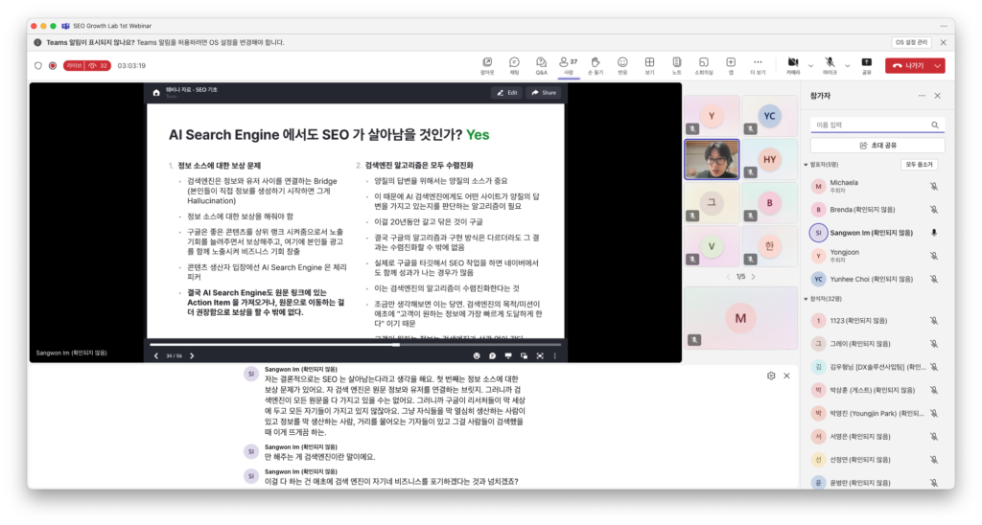Select the presenter's live video thumbnail
Viewport: 982px width, 525px height.
(712, 160)
